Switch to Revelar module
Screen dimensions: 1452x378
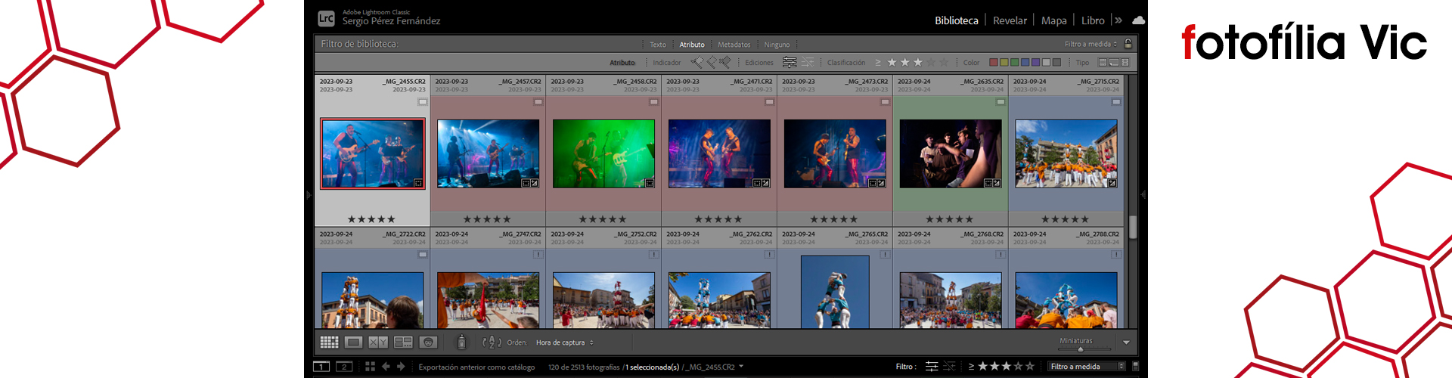pos(1010,20)
